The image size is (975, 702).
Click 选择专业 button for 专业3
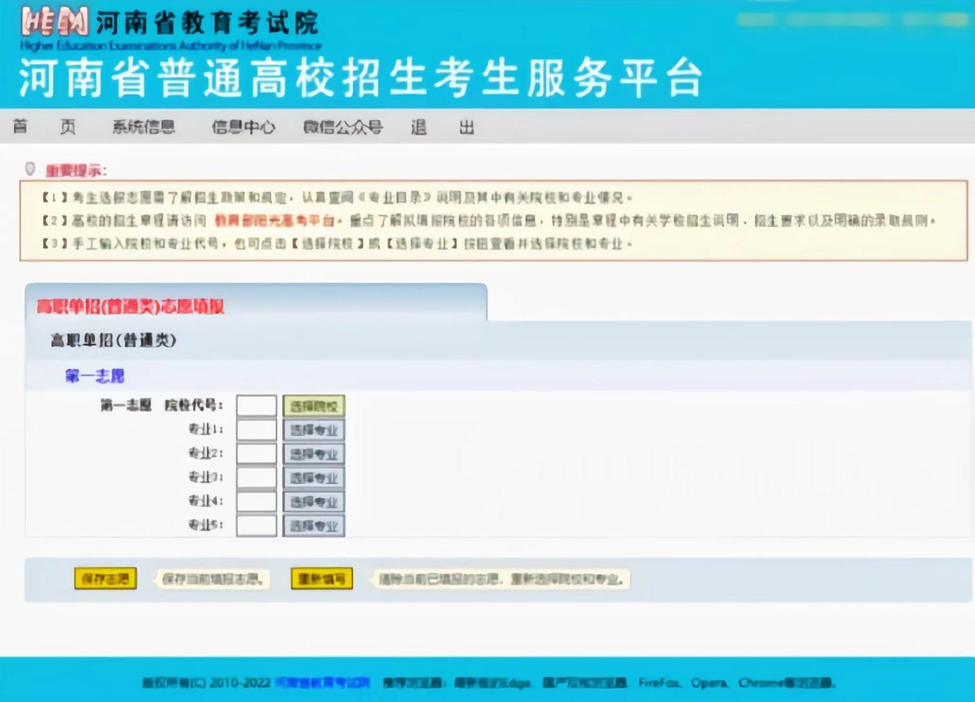pos(314,478)
